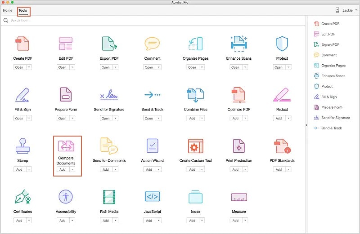Click the Open button under Export PDF

[106, 67]
